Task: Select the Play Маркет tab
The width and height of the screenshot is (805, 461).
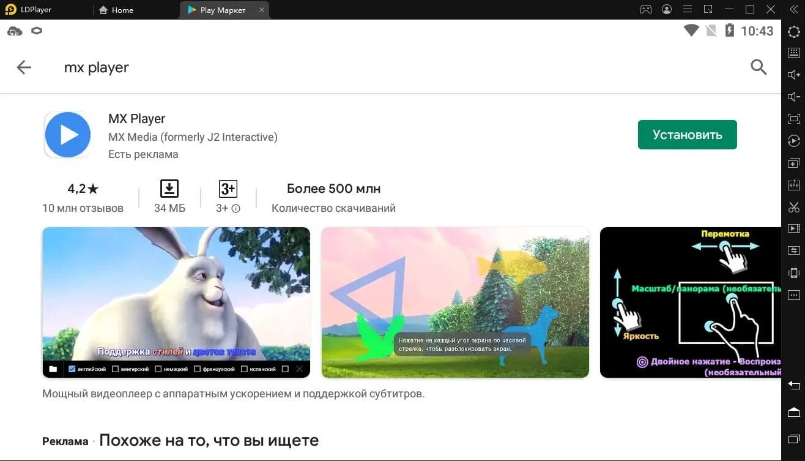Action: (223, 10)
